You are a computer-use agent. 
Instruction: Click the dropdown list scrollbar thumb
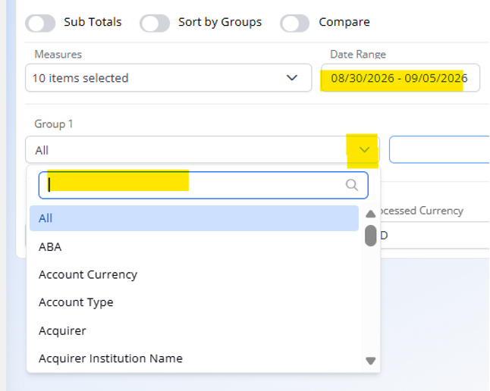(x=371, y=236)
